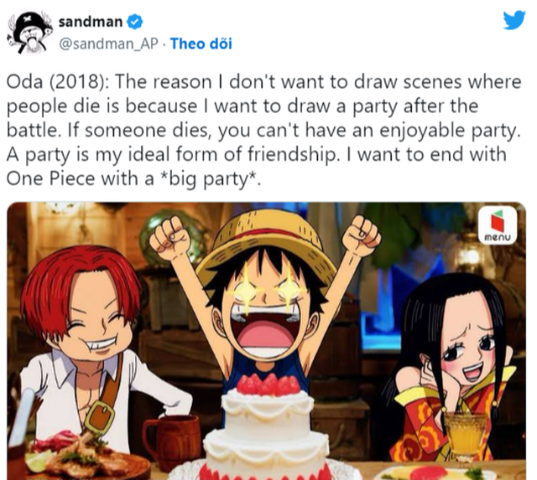Open the tweet text about Oda's party

point(263,130)
